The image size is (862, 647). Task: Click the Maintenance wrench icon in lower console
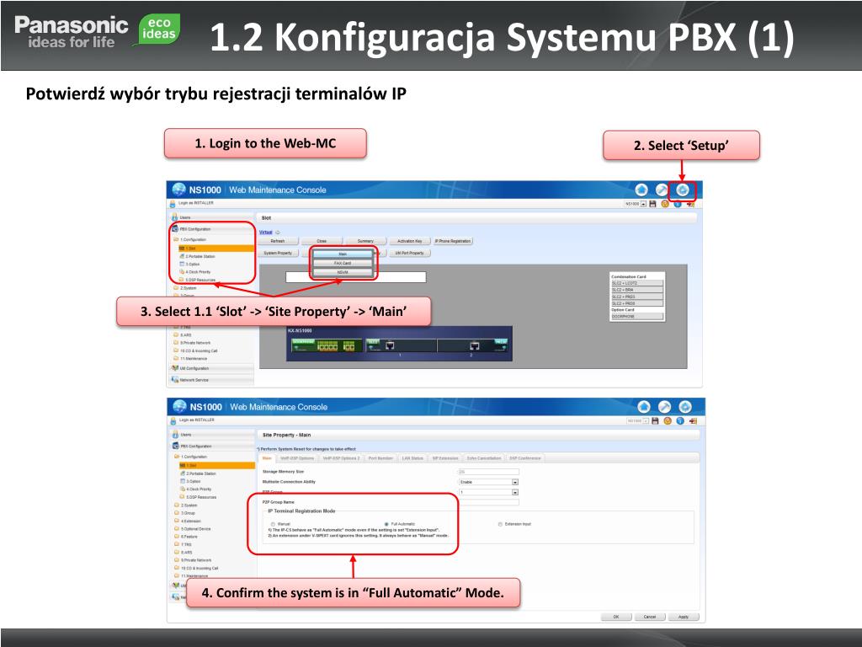pyautogui.click(x=665, y=407)
